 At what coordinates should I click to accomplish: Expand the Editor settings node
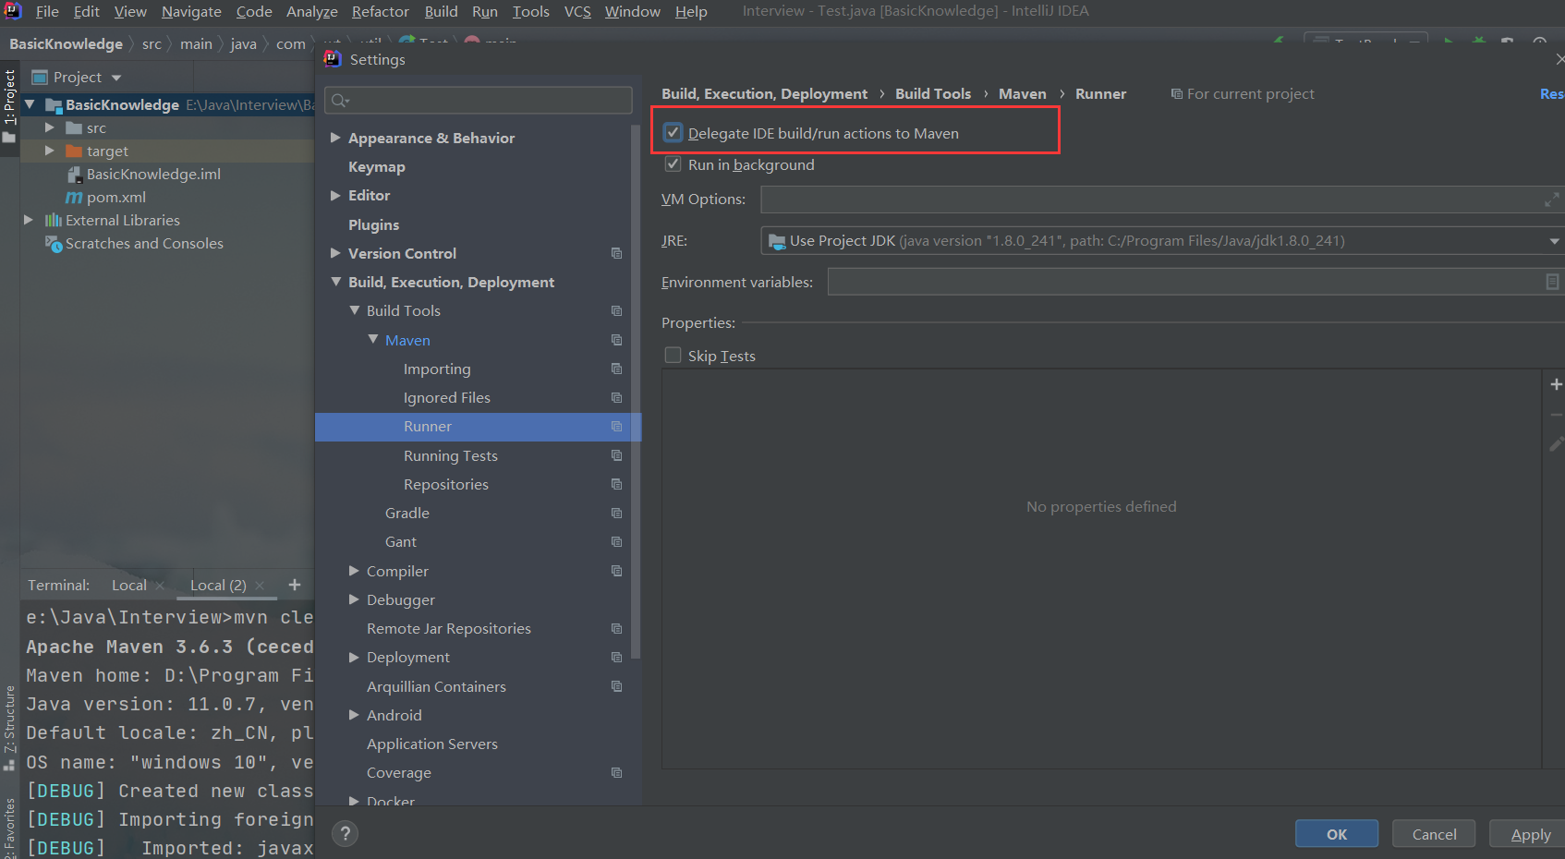(335, 195)
